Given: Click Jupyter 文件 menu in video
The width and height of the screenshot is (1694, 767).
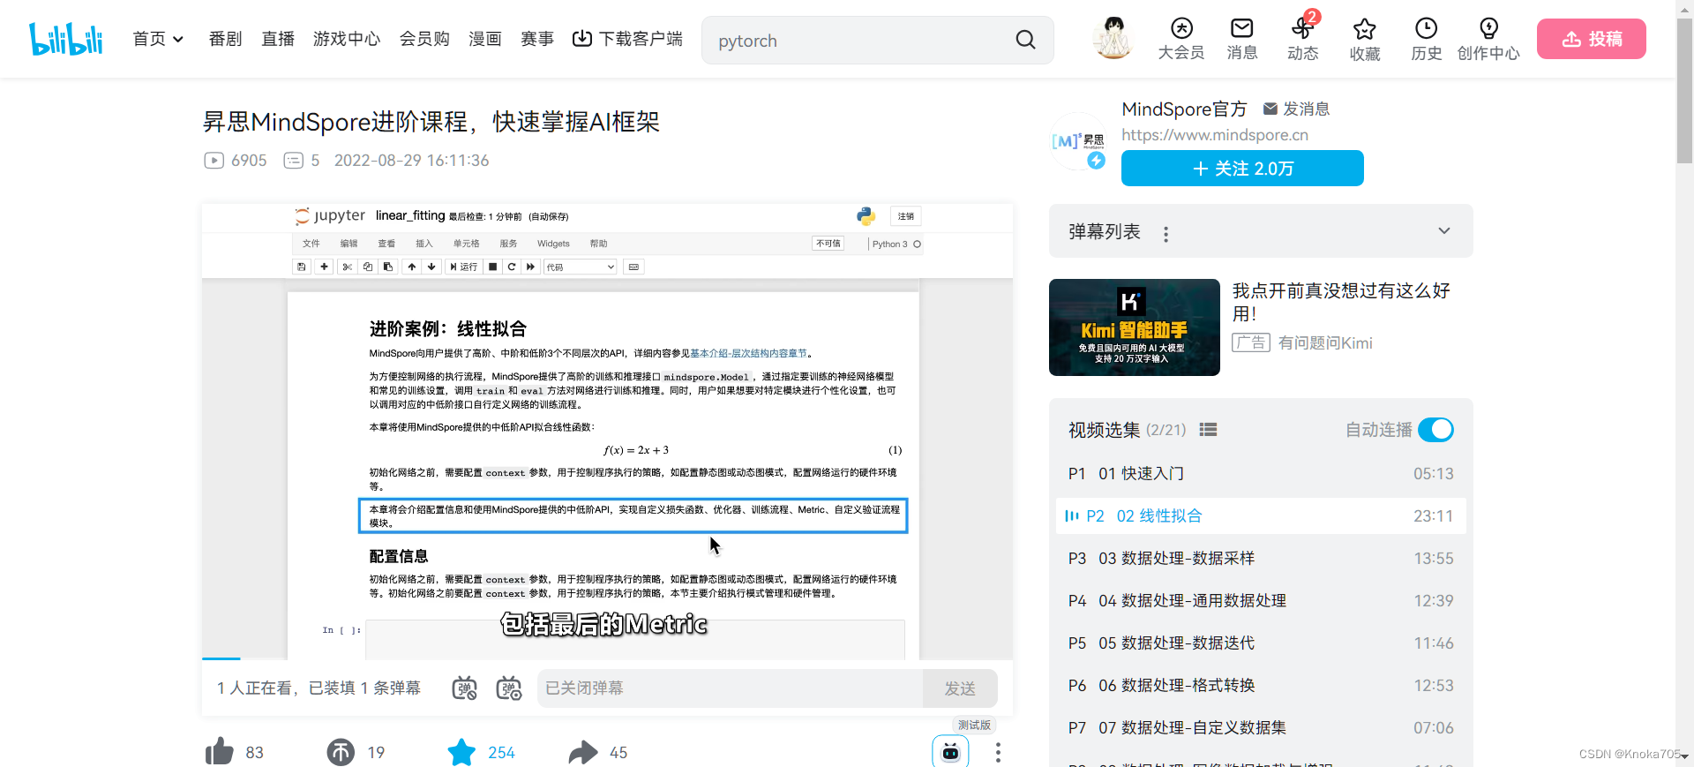Looking at the screenshot, I should [311, 244].
